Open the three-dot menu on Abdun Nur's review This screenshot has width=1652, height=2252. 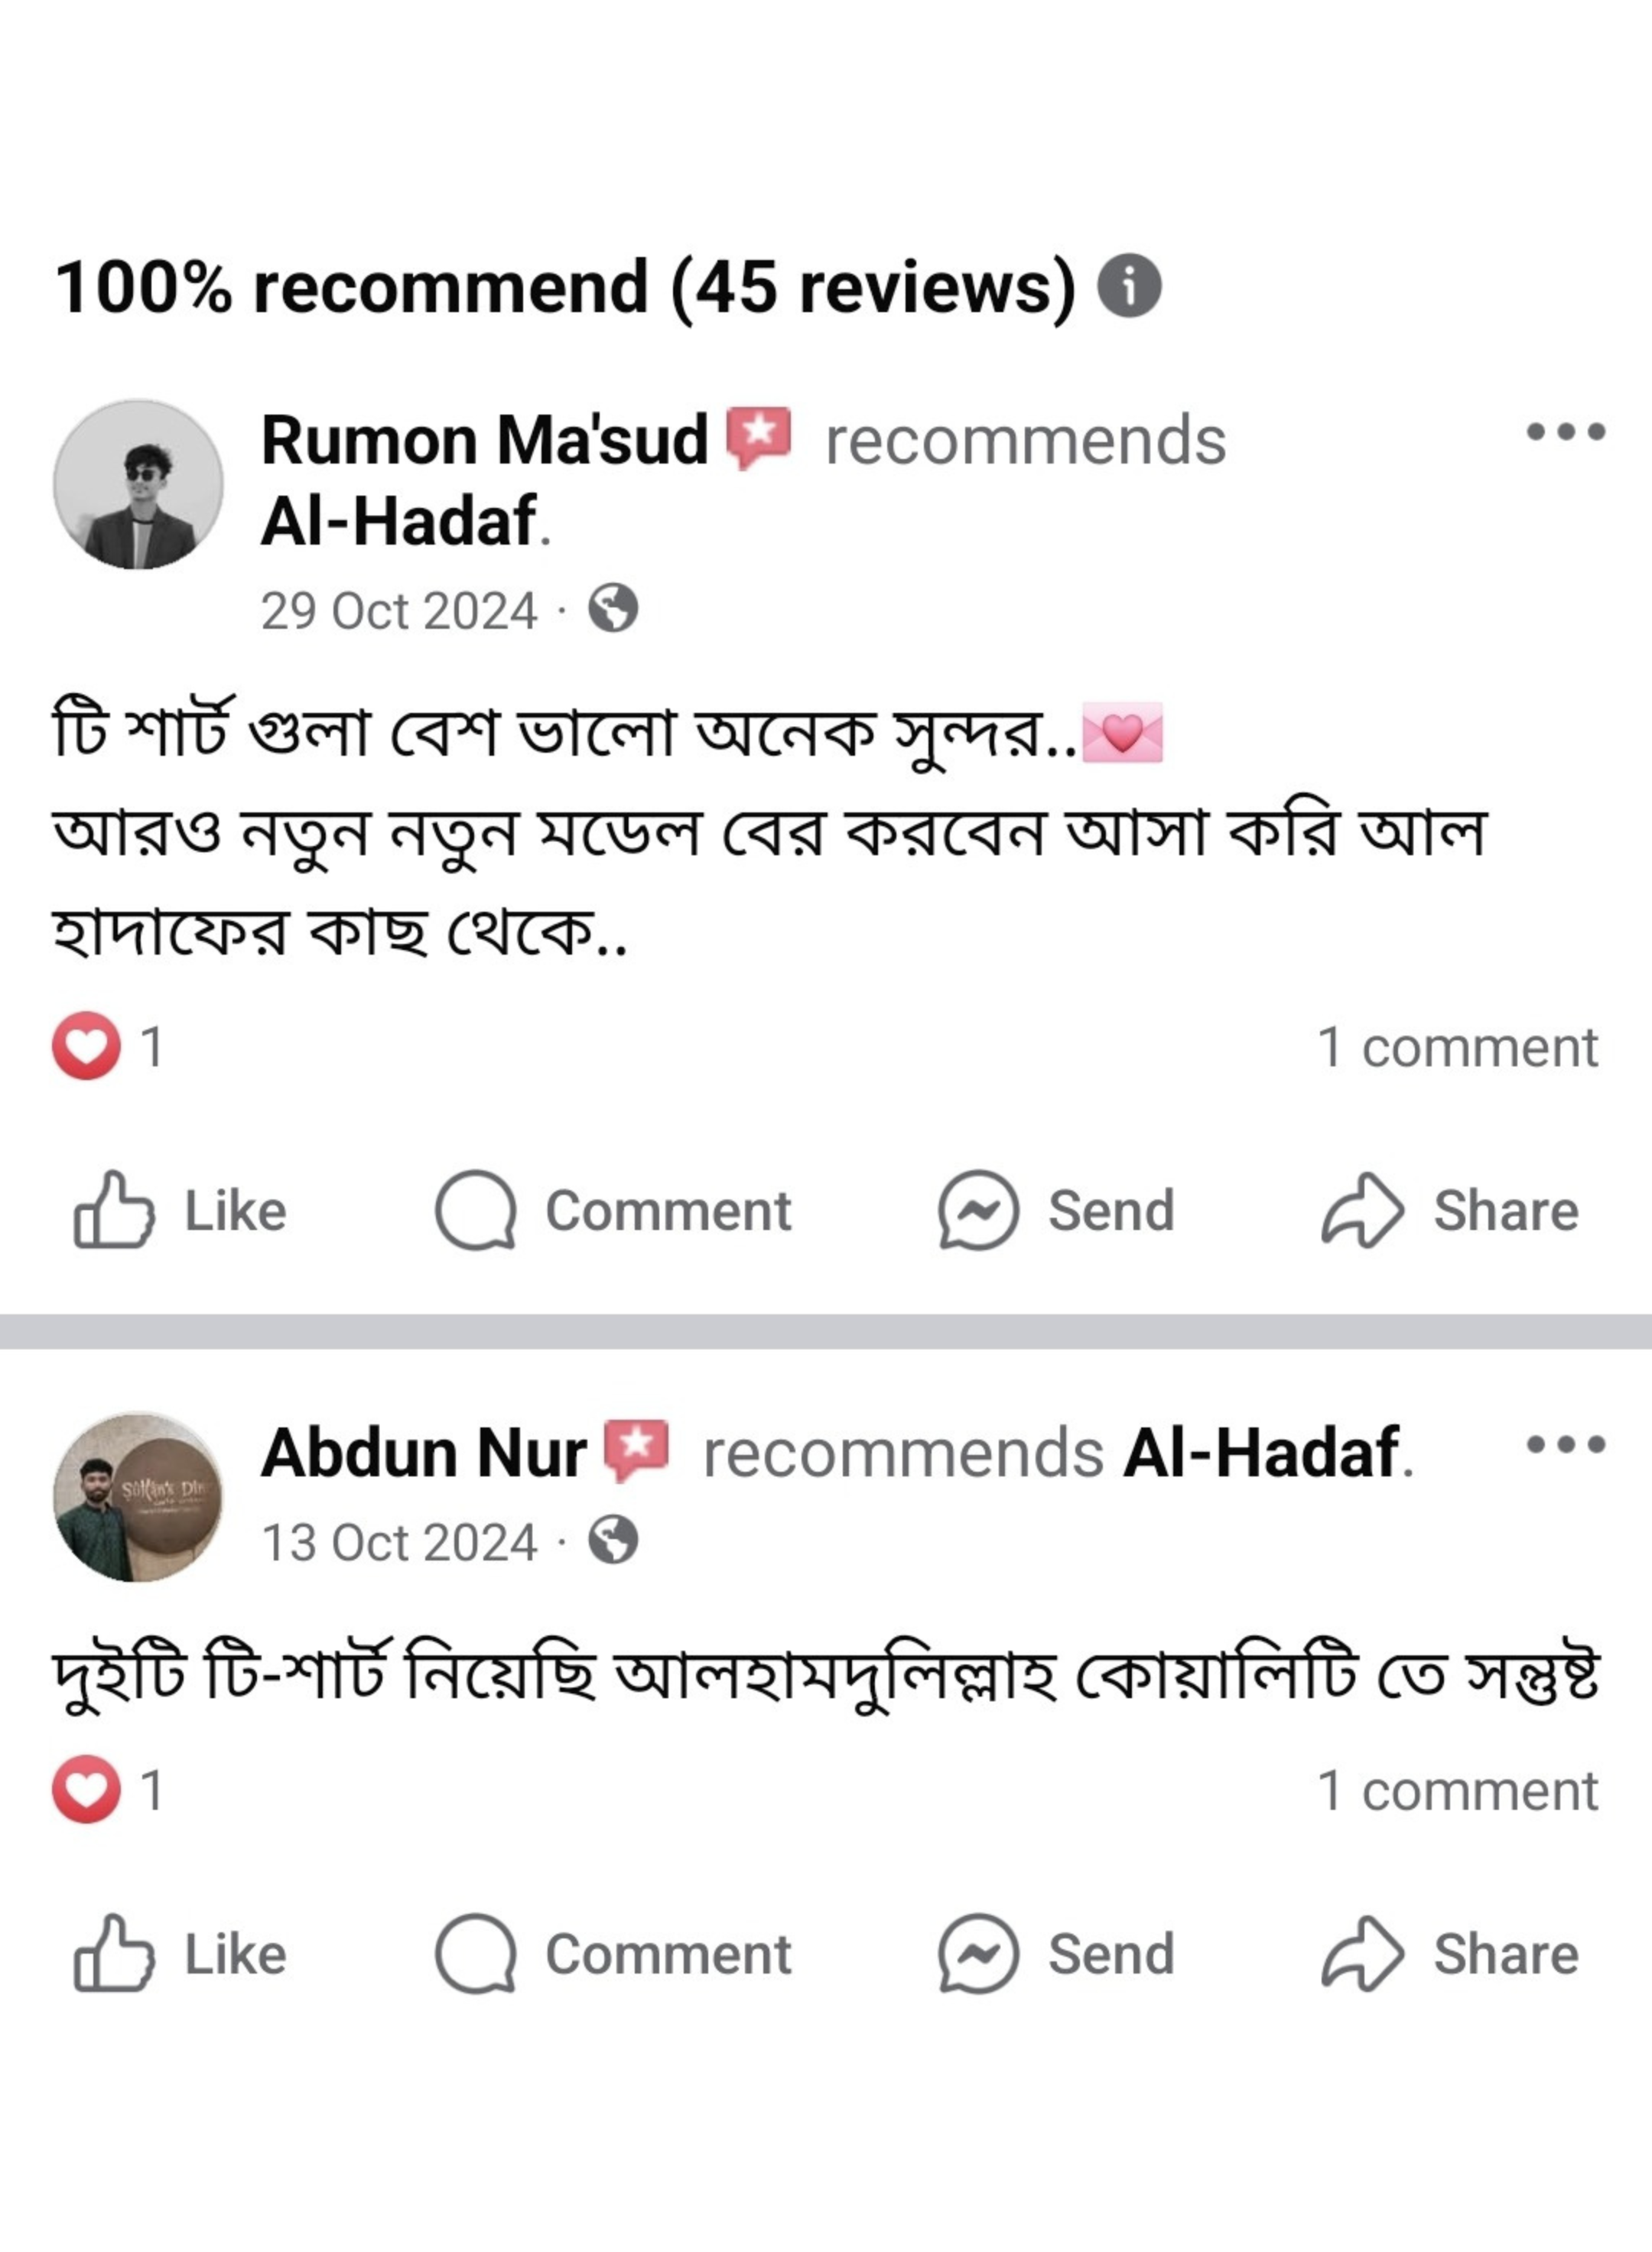(x=1565, y=1444)
